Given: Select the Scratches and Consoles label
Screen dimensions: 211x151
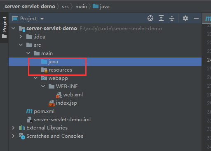Looking at the screenshot, I should (55, 136).
